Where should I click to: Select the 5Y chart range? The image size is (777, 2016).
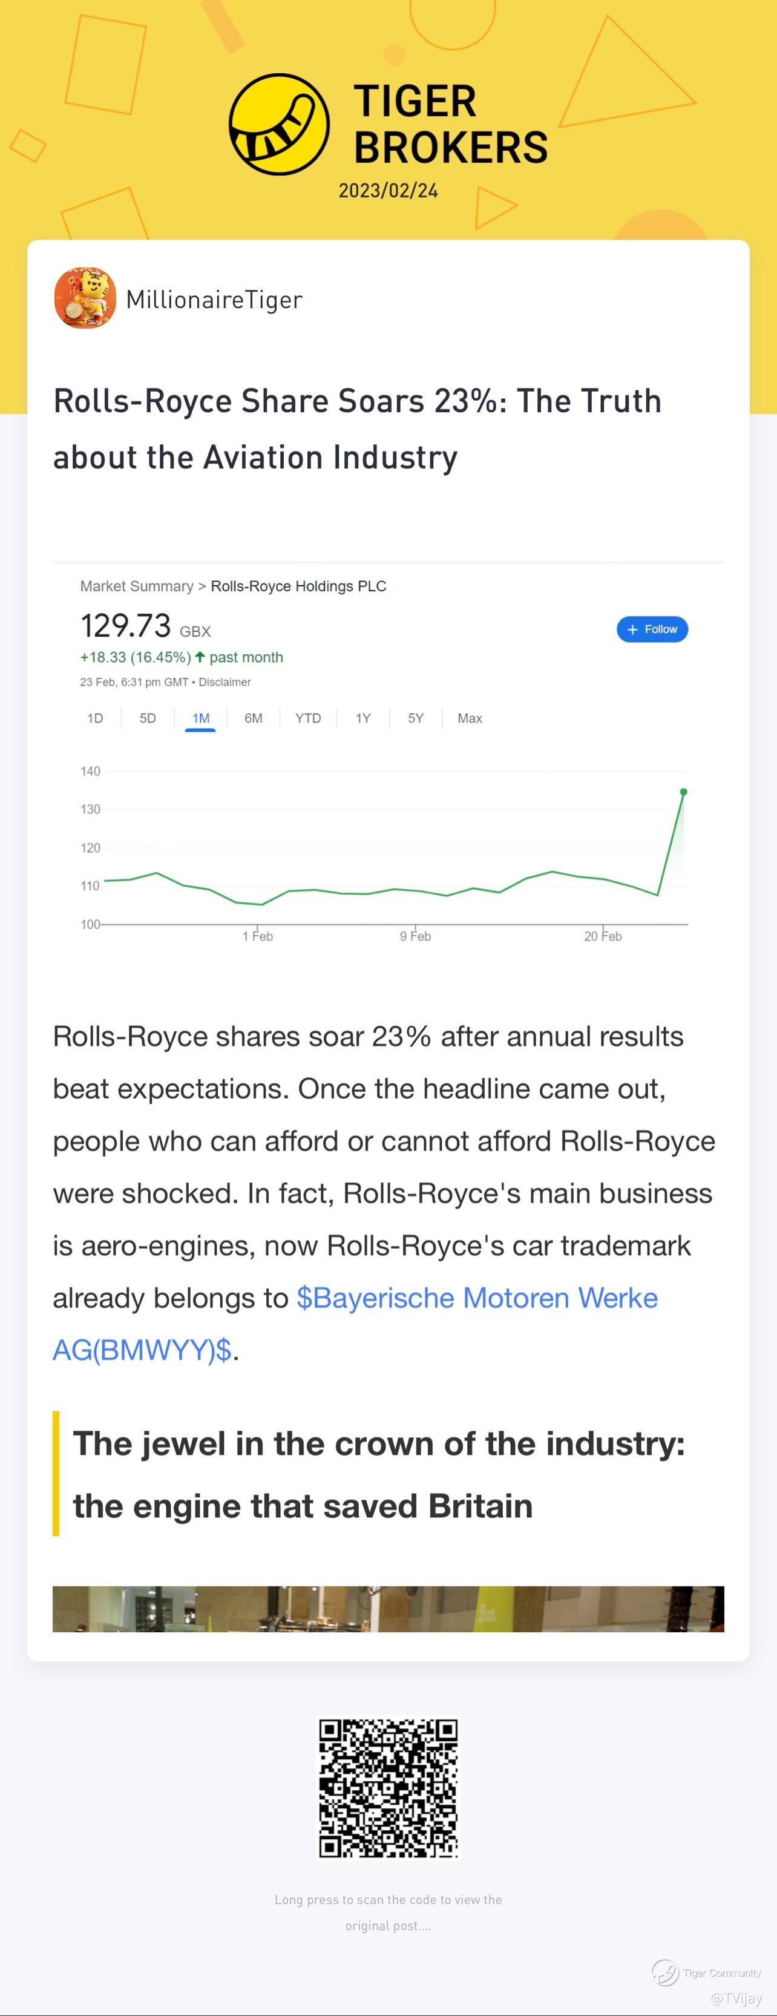tap(416, 718)
